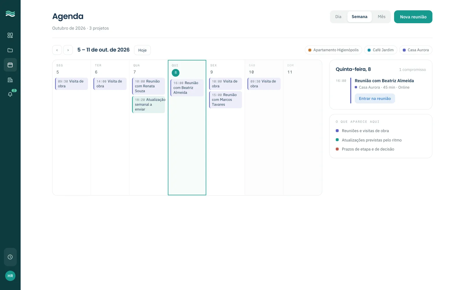The image size is (464, 290).
Task: Click the wave logo in the sidebar
Action: (10, 14)
